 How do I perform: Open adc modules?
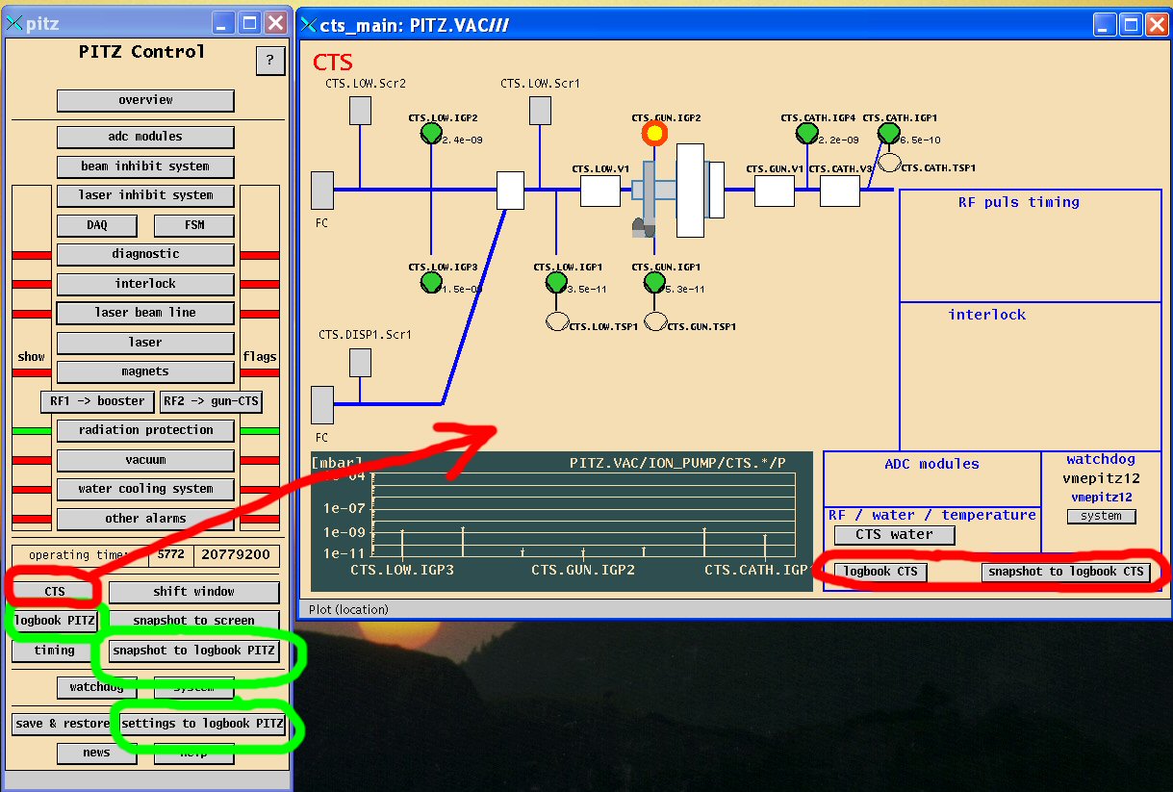pos(145,137)
